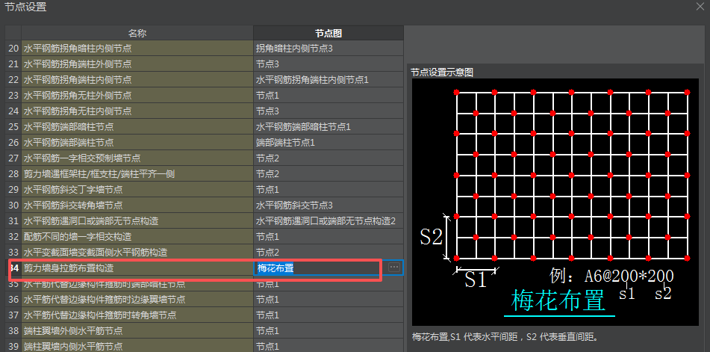Image resolution: width=710 pixels, height=352 pixels.
Task: Select row 29 水平钢筋斜交丁字墙节点
Action: coord(137,189)
